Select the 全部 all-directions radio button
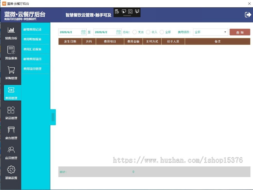Viewport: 253px width, 190px height. coord(162,32)
